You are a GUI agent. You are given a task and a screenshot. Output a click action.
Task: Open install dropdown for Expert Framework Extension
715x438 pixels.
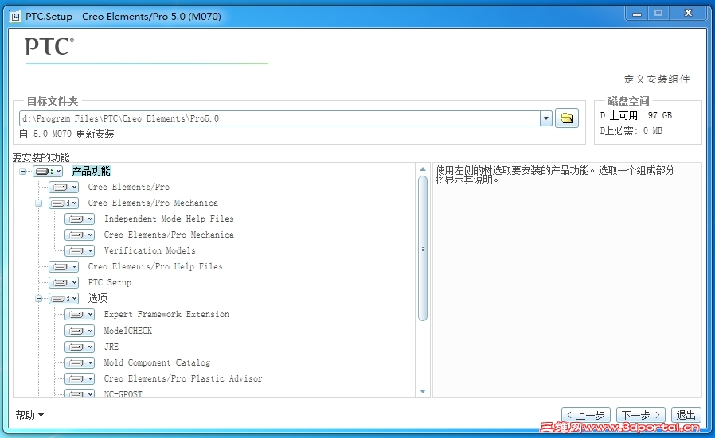pos(80,315)
